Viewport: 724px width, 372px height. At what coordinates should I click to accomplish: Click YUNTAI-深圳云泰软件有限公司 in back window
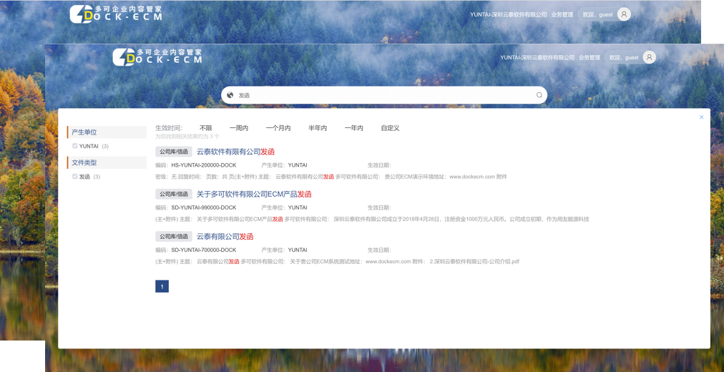point(509,15)
